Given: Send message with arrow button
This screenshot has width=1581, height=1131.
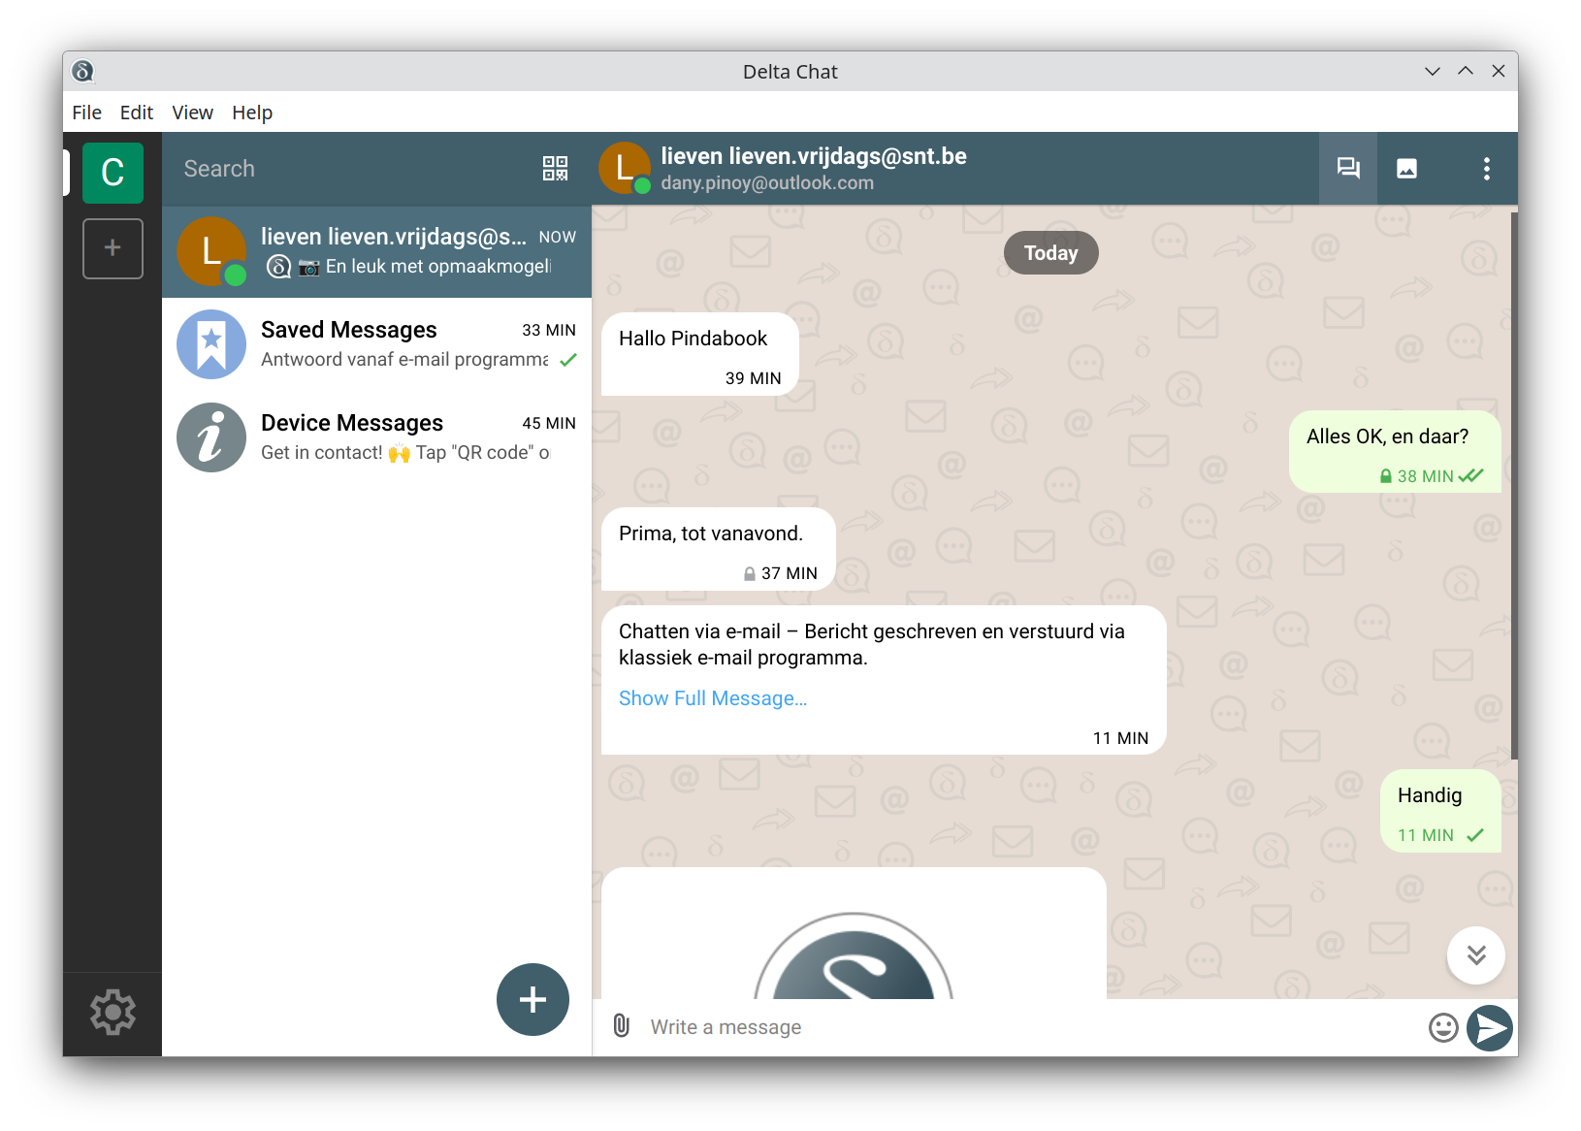Looking at the screenshot, I should pos(1490,1028).
